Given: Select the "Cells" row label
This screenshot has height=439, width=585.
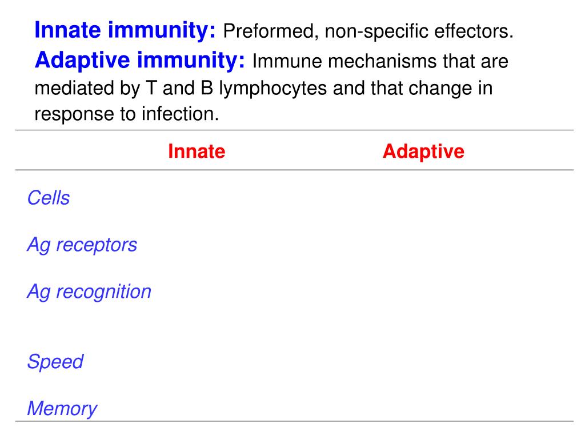Looking at the screenshot, I should coord(49,198).
